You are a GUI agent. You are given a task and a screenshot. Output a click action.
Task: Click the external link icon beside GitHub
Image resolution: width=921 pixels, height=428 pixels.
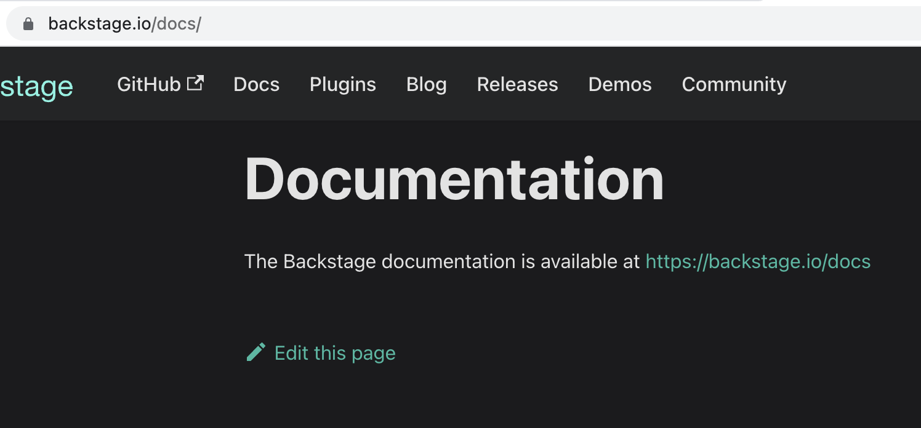pyautogui.click(x=196, y=81)
